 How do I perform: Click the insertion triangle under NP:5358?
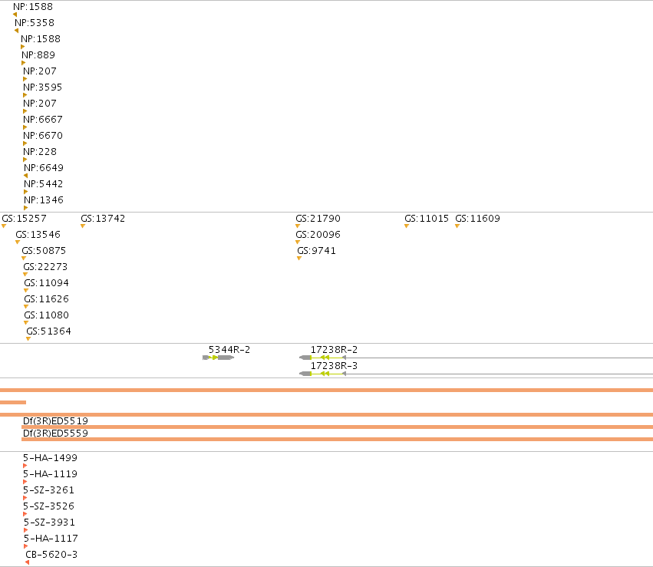17,31
